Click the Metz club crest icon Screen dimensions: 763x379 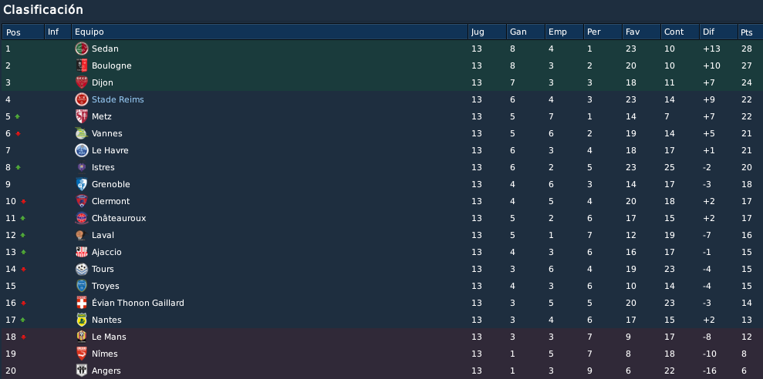[x=81, y=116]
